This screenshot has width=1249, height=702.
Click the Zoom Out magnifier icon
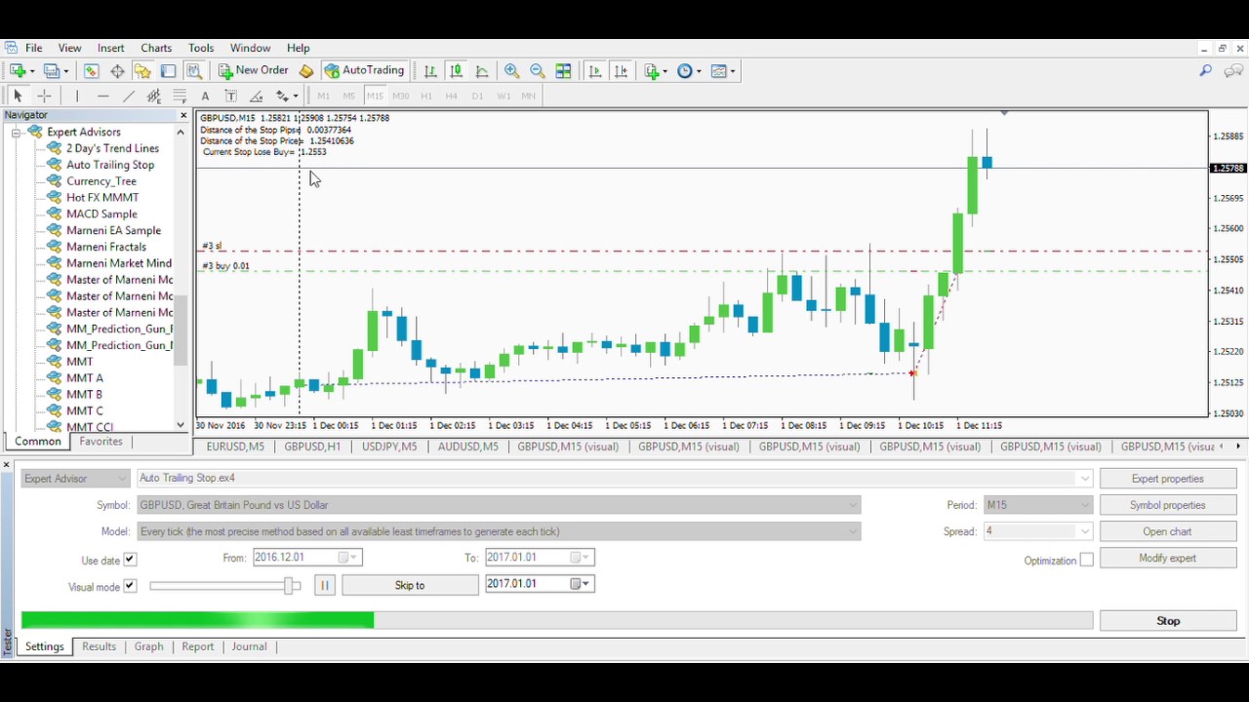(x=538, y=71)
